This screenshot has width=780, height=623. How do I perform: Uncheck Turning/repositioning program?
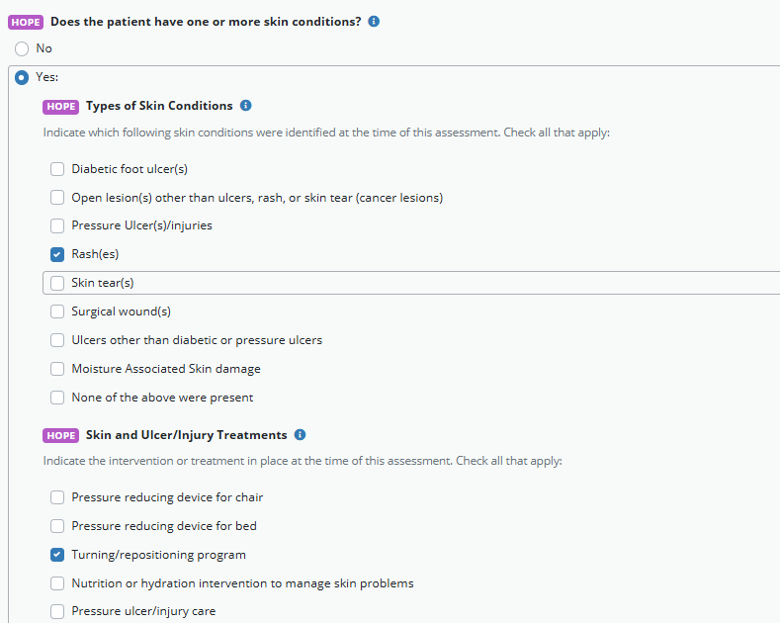(57, 555)
